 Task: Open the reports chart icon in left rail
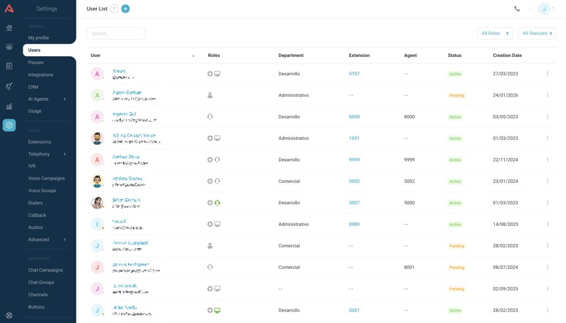[9, 106]
